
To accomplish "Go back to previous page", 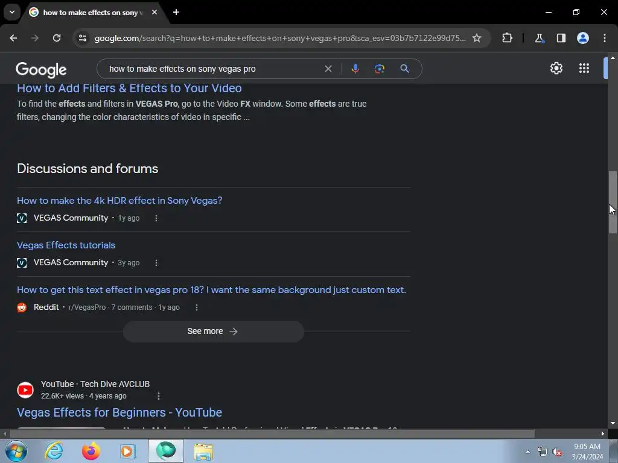I will (13, 38).
